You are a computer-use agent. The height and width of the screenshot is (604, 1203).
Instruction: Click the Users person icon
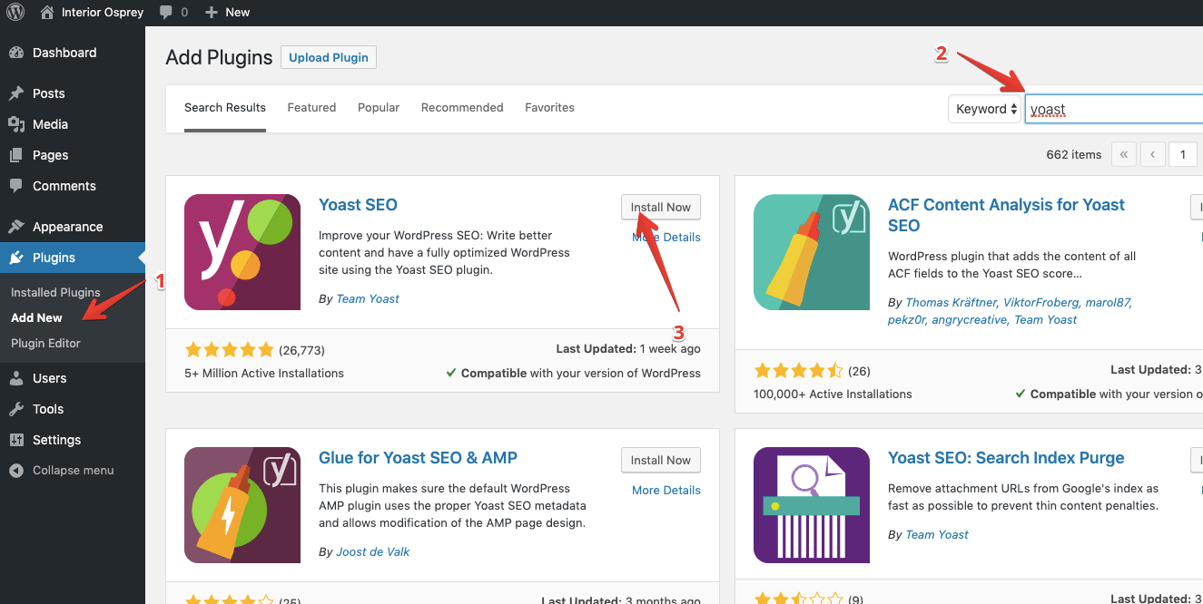point(16,378)
